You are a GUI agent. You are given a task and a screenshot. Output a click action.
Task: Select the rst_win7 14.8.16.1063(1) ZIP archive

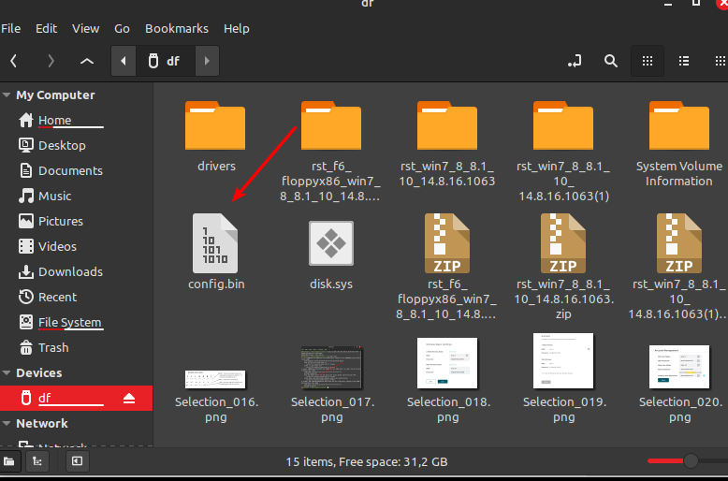pyautogui.click(x=677, y=266)
